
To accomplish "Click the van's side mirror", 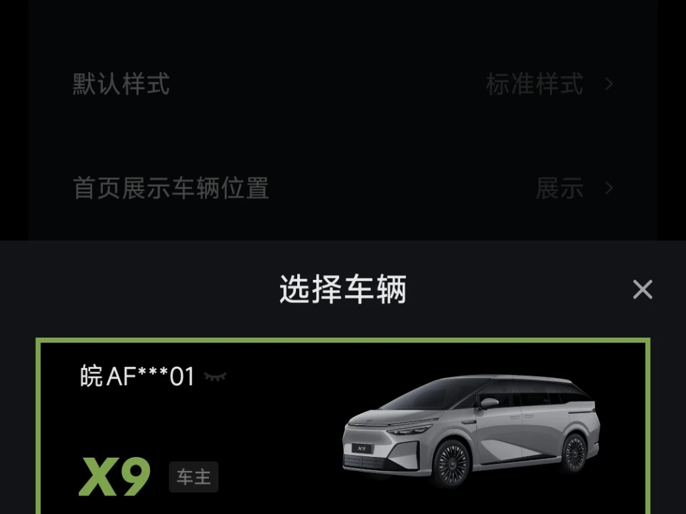I will point(489,403).
